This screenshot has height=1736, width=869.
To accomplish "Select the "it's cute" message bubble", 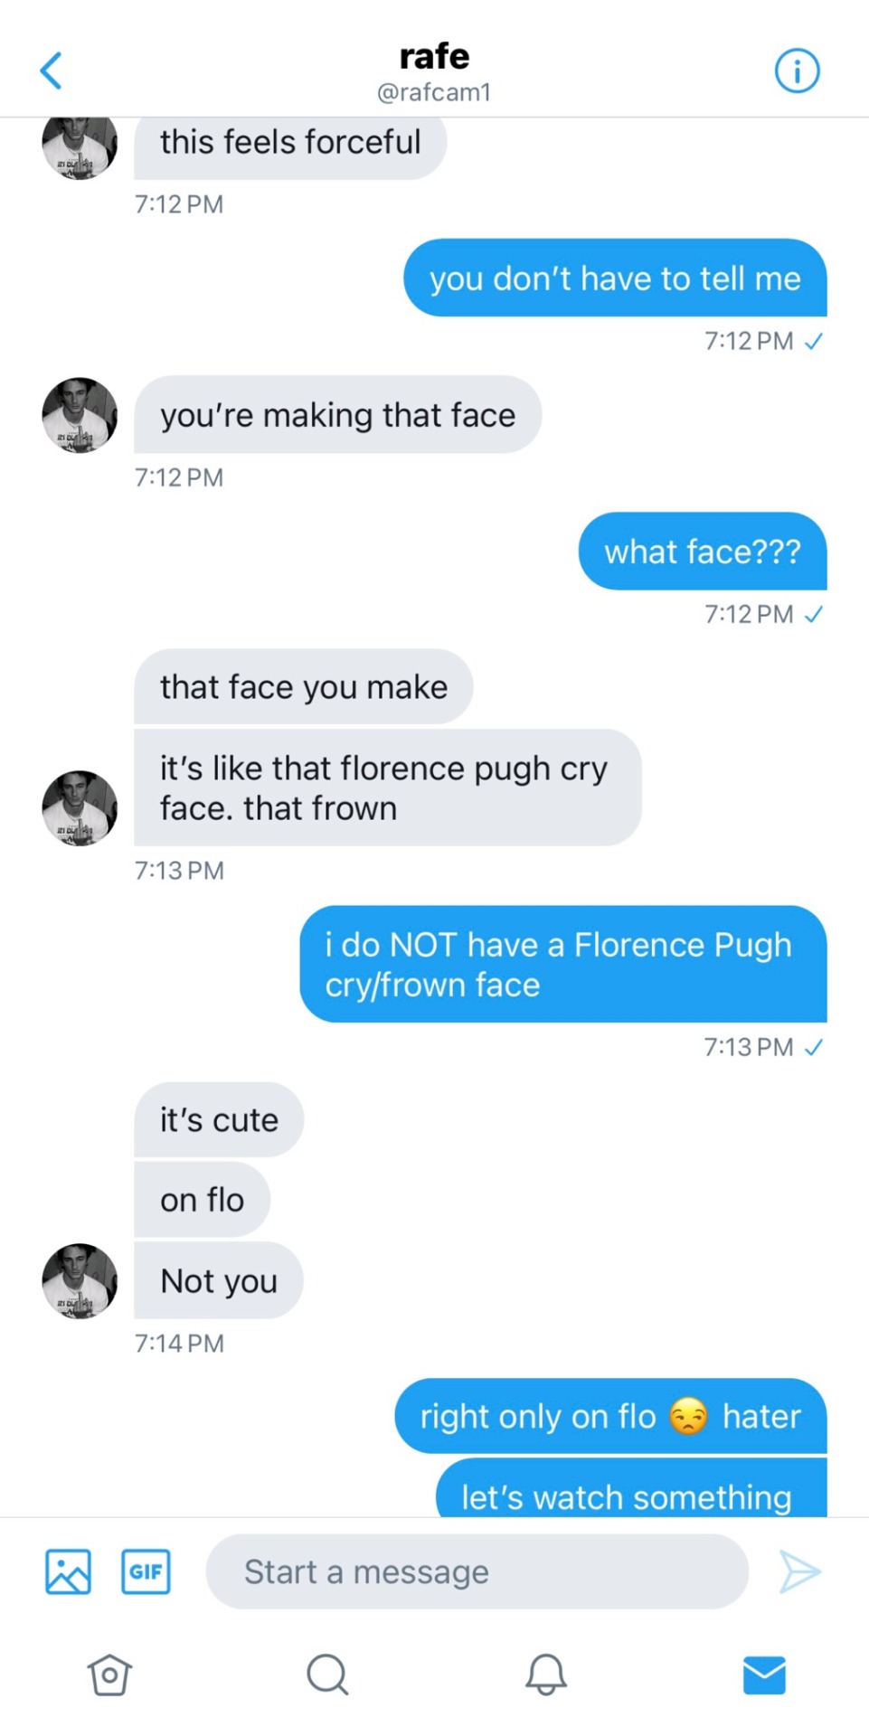I will [219, 1120].
